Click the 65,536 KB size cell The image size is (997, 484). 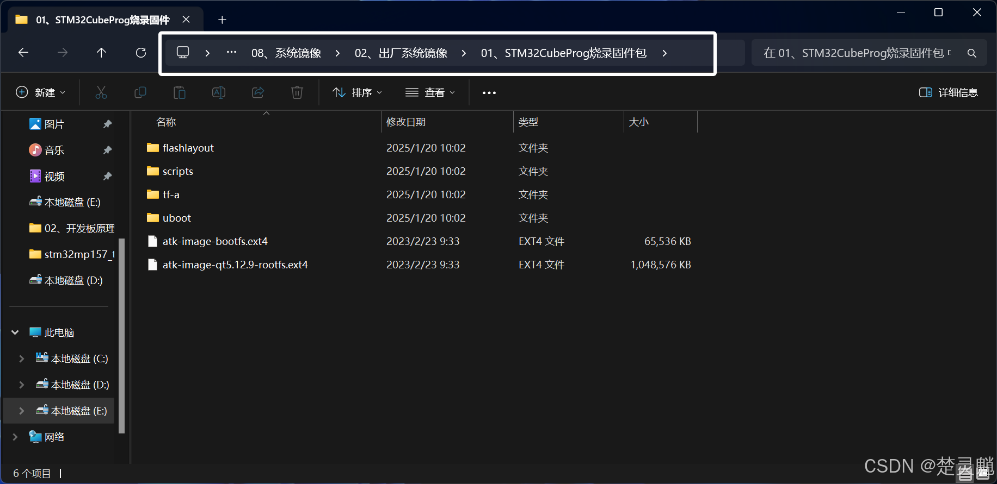pyautogui.click(x=668, y=241)
